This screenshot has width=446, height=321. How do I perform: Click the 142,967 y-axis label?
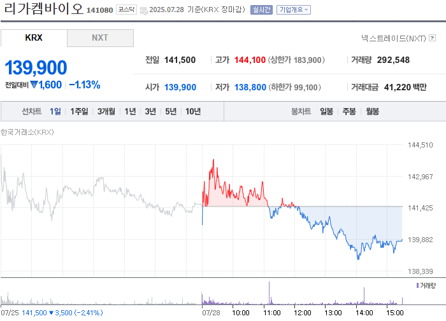pyautogui.click(x=420, y=177)
